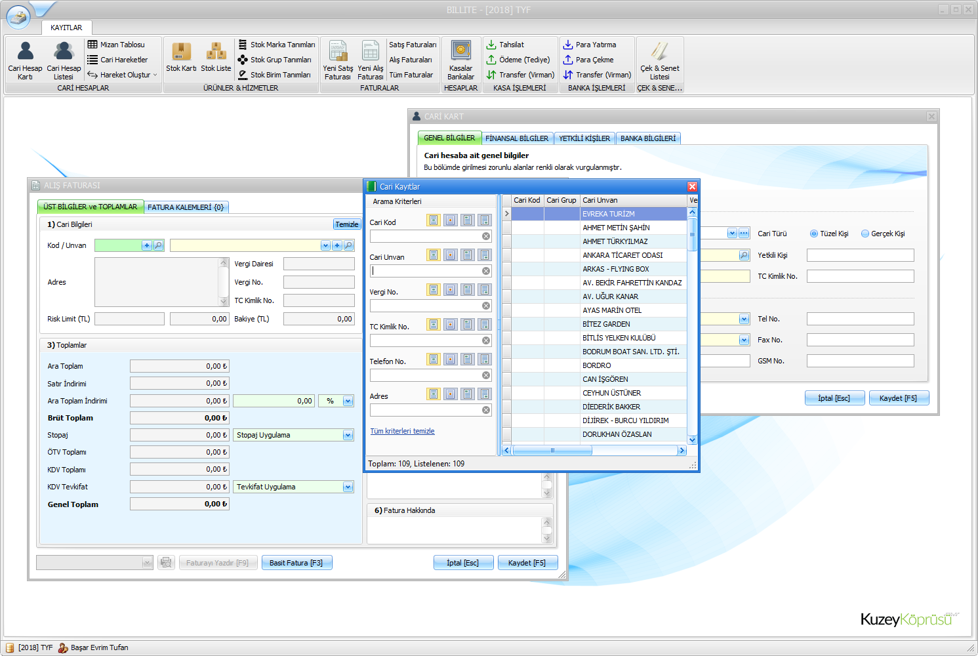Open Tüm Faturalar list
Screen dimensions: 978x656
411,75
